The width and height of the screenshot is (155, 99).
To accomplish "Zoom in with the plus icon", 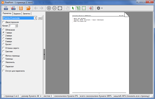I will (x=49, y=8).
